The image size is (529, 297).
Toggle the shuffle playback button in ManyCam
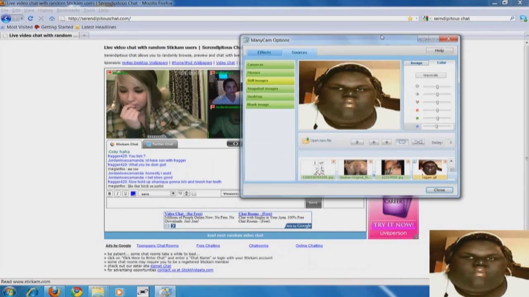pos(418,142)
